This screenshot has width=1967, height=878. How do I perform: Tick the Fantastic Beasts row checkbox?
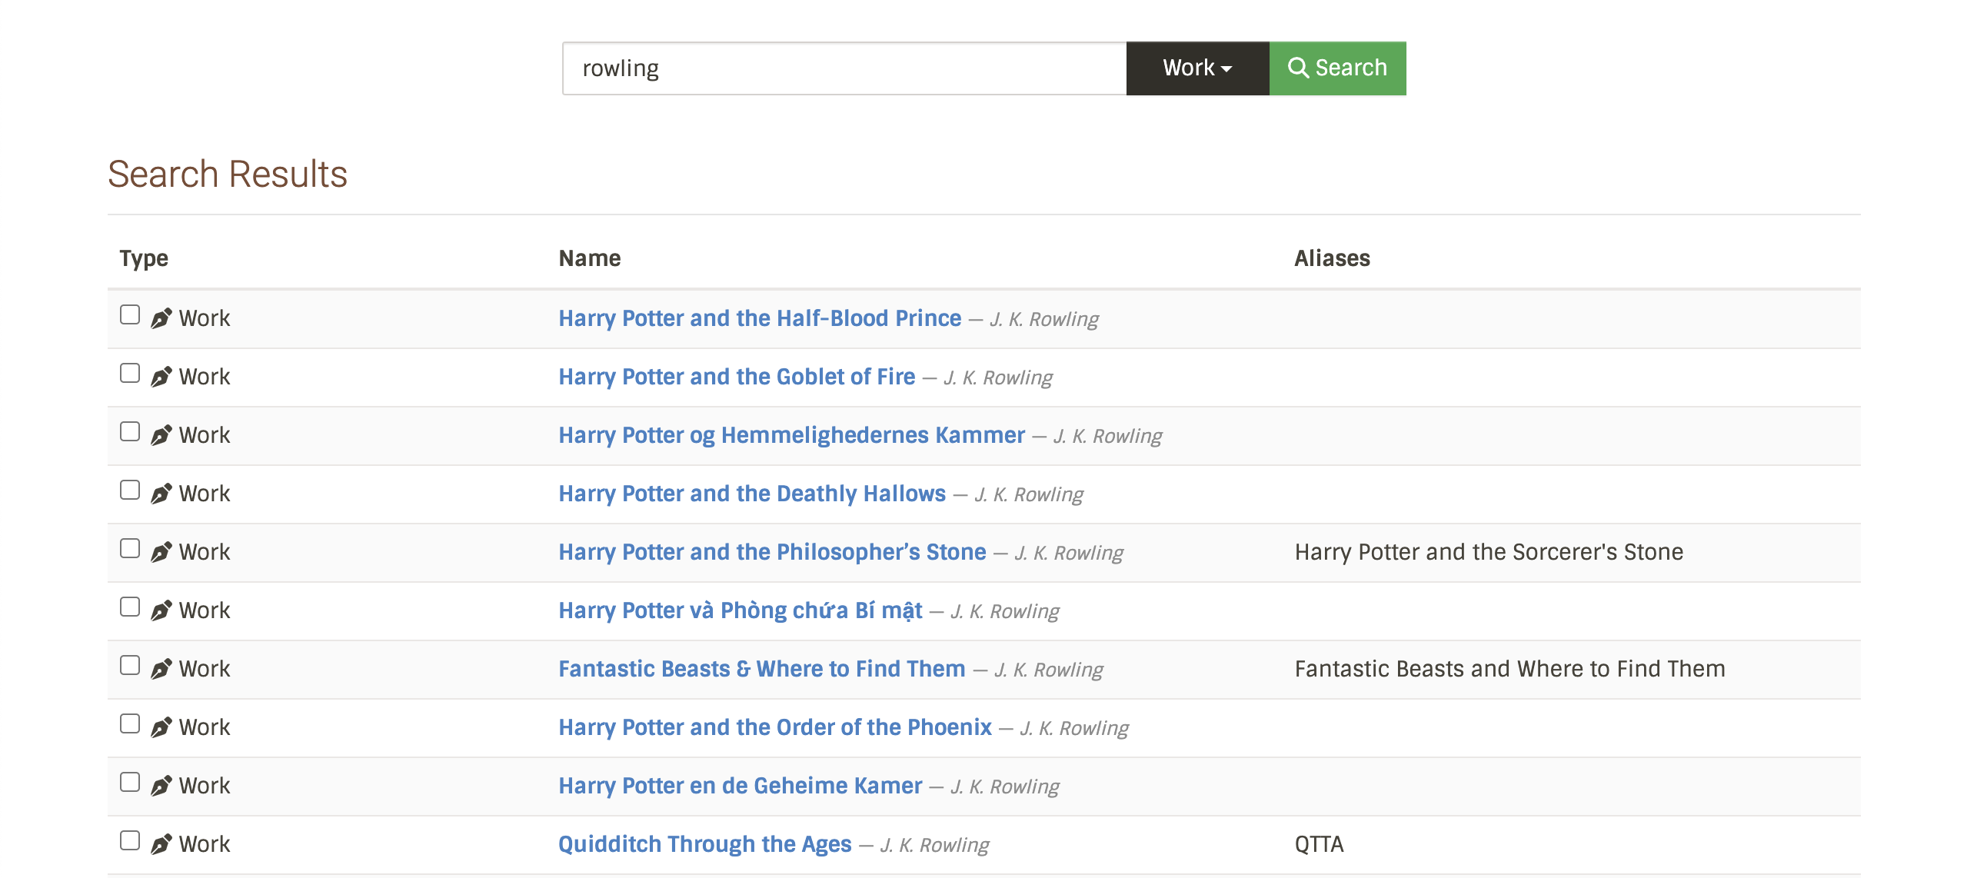click(x=130, y=665)
